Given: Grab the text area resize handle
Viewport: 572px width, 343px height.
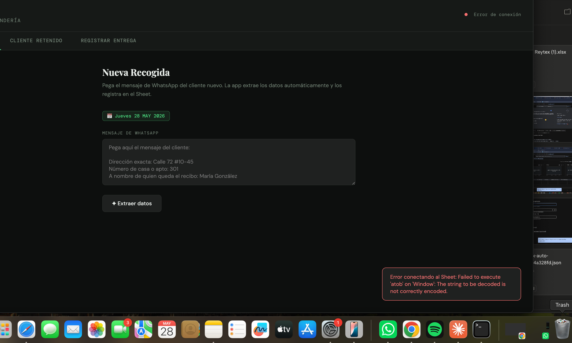Looking at the screenshot, I should tap(353, 183).
